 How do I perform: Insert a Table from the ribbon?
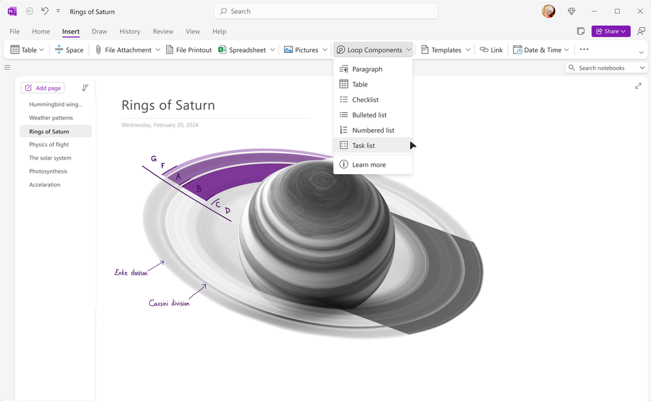point(23,50)
